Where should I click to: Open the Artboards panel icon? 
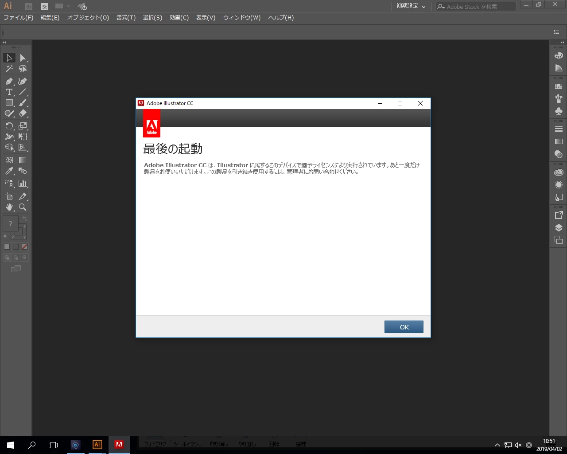[559, 240]
